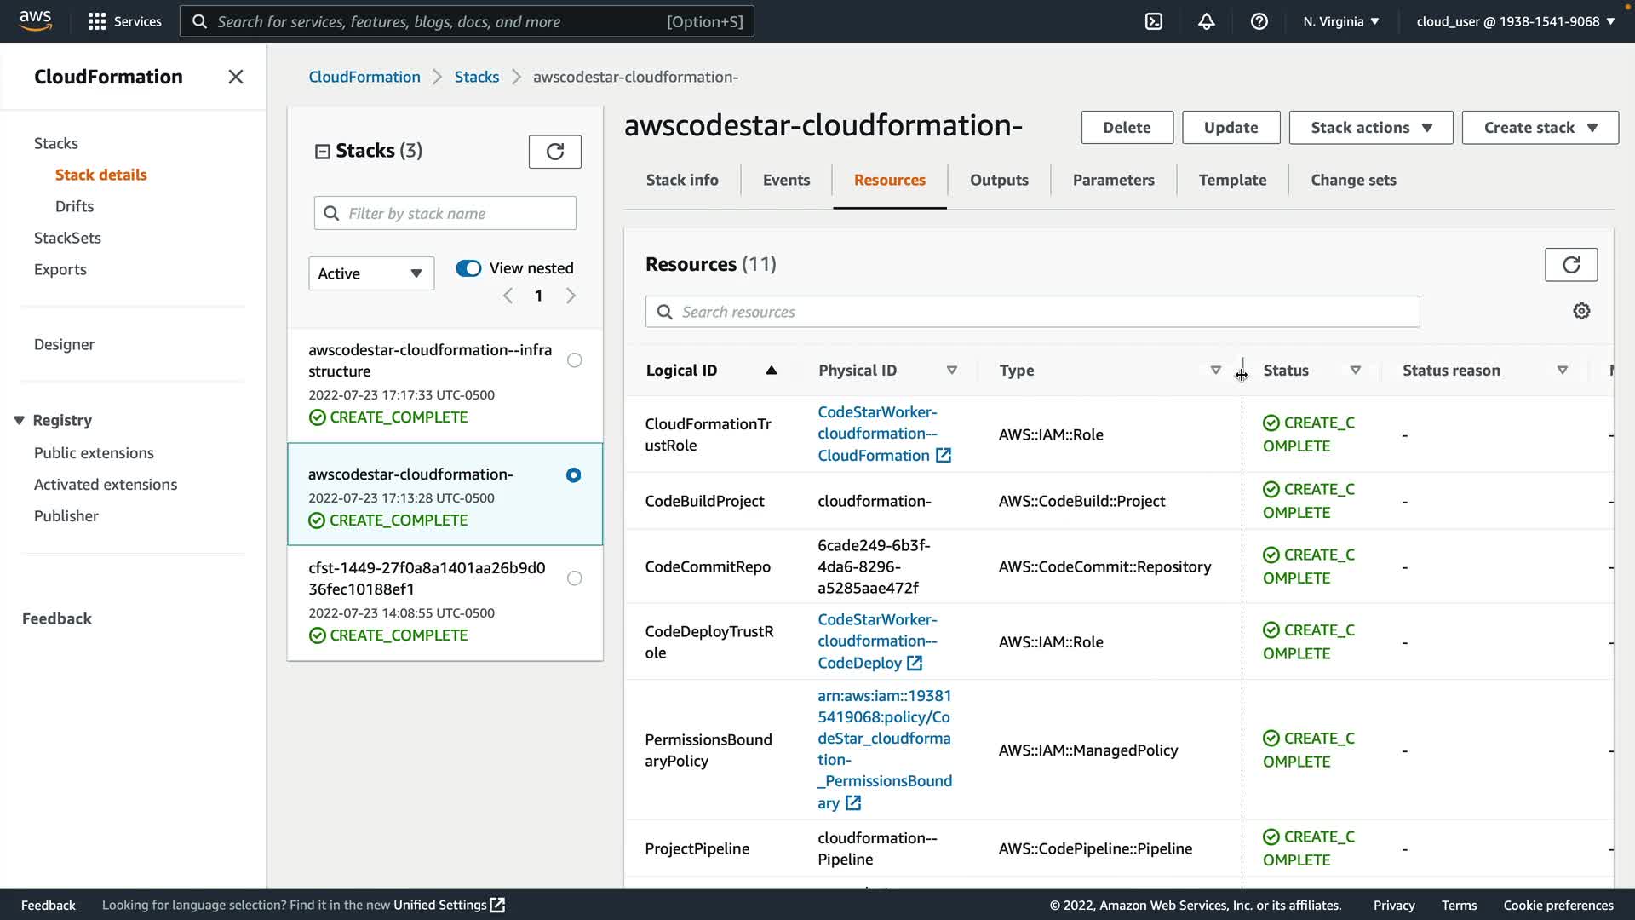Click the Delete stack button
This screenshot has width=1635, height=920.
pos(1126,128)
